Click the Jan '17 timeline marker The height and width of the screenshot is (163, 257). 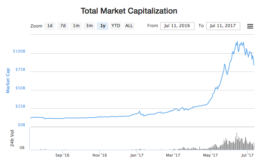tap(137, 155)
